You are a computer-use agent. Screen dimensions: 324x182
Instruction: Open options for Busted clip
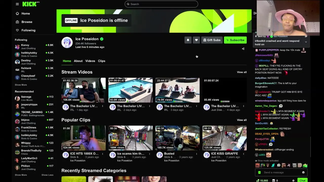click(x=196, y=154)
